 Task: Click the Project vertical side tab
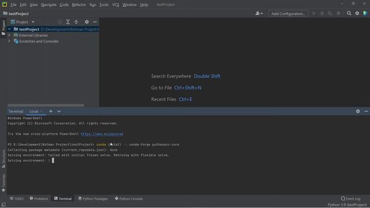3,28
